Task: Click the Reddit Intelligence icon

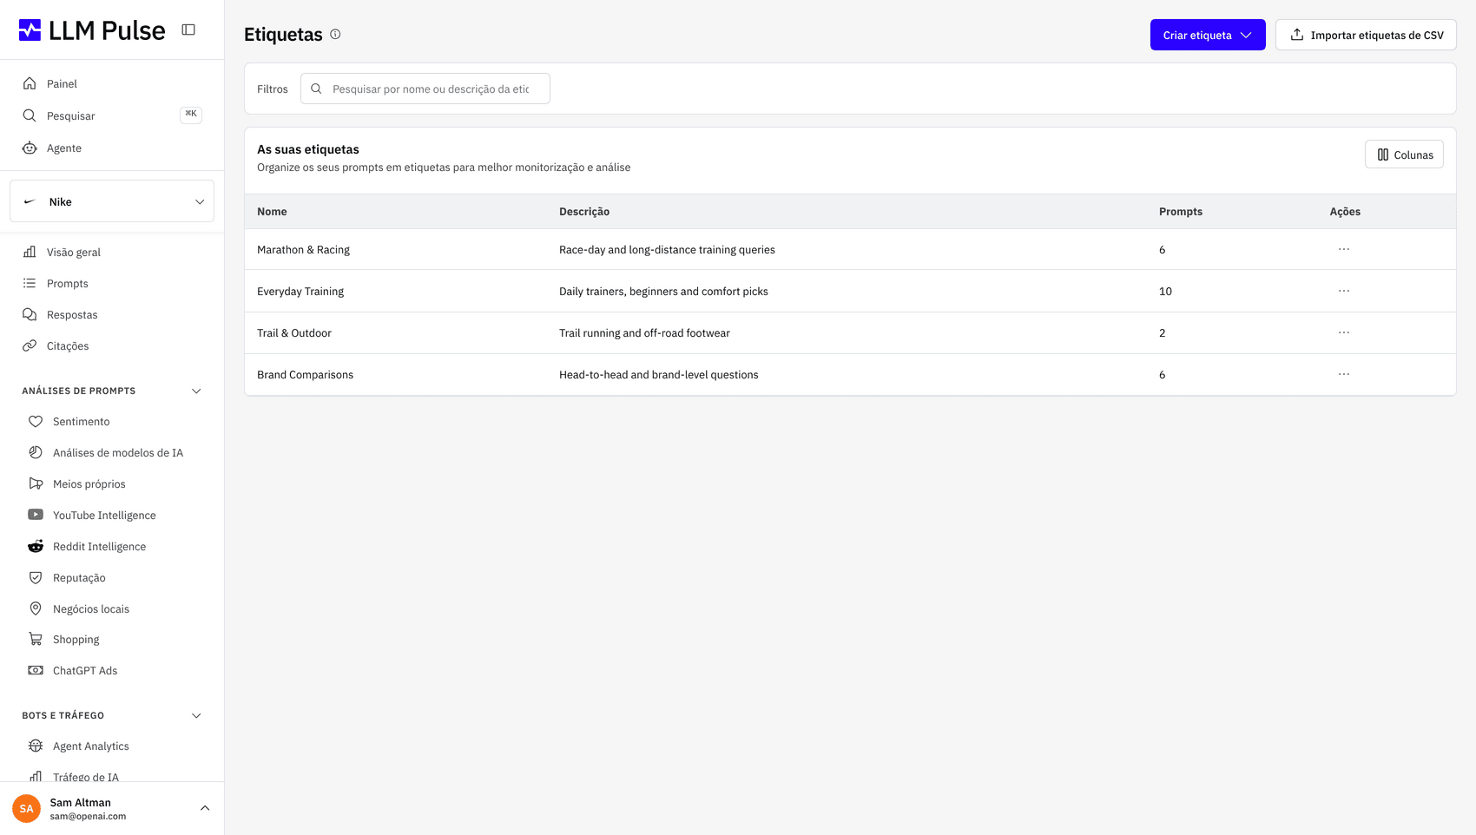Action: 36,546
